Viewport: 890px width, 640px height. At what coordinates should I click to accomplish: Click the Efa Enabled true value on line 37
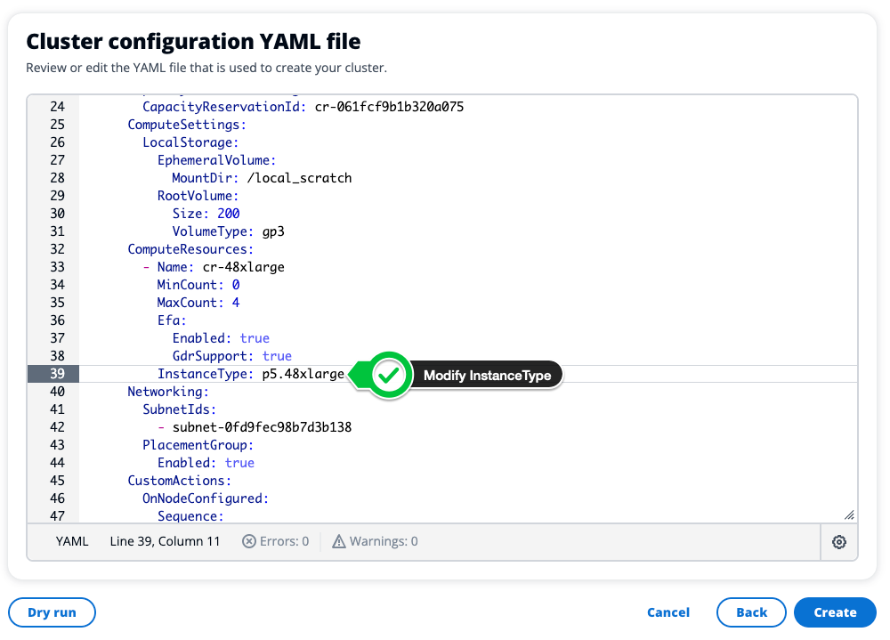255,338
